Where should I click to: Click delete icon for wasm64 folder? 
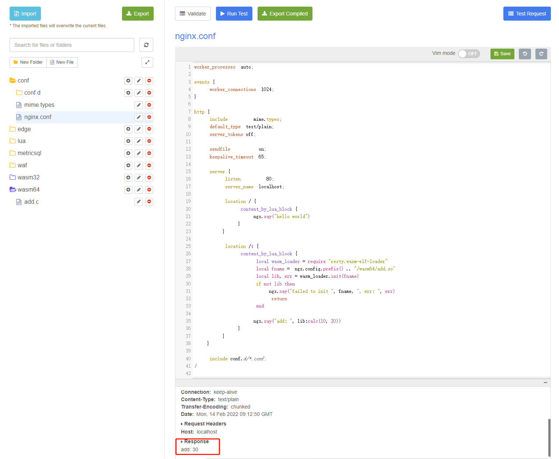pyautogui.click(x=149, y=190)
